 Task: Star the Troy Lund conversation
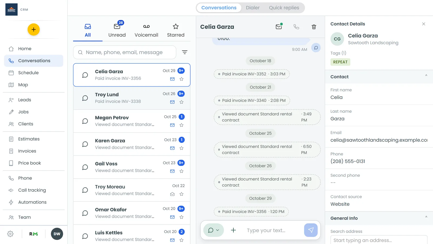pos(182,102)
